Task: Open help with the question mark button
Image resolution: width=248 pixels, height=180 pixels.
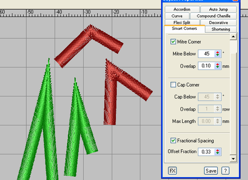Action: pyautogui.click(x=225, y=171)
